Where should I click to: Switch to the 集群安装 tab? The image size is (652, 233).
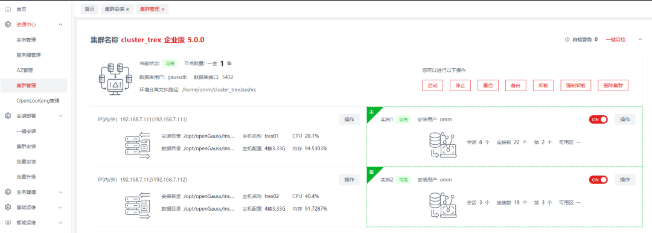[114, 9]
